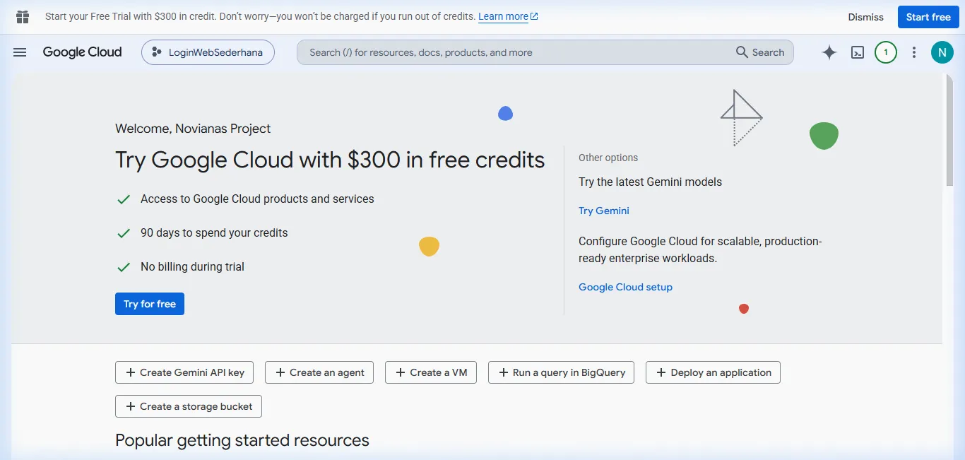Click Create a VM button

coord(431,372)
